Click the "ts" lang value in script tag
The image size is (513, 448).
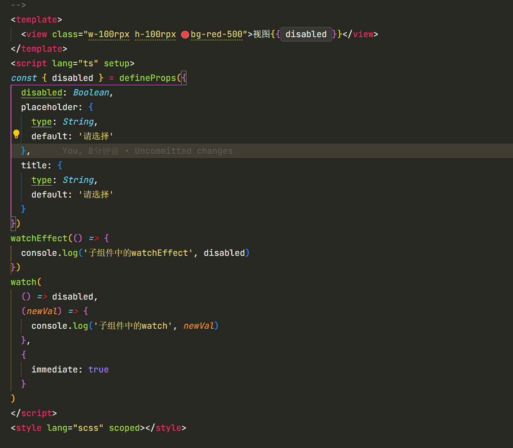[88, 64]
